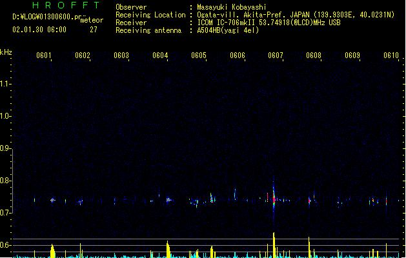Viewport: 406px width, 258px height.
Task: Click the 0.7 kHz axis label
Action: [5, 213]
